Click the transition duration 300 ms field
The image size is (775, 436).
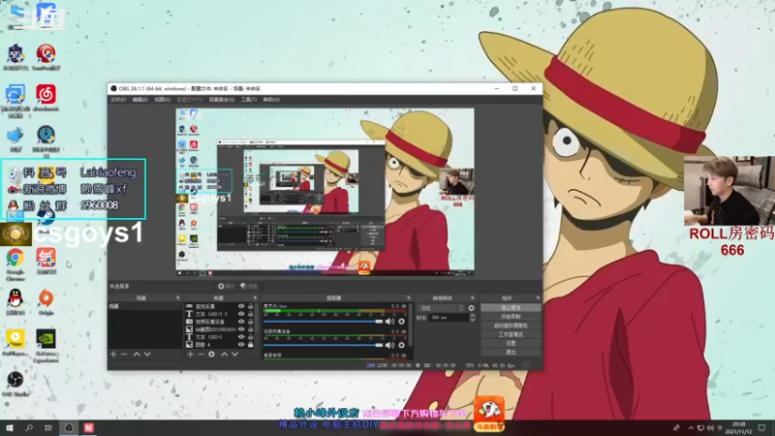pos(449,318)
